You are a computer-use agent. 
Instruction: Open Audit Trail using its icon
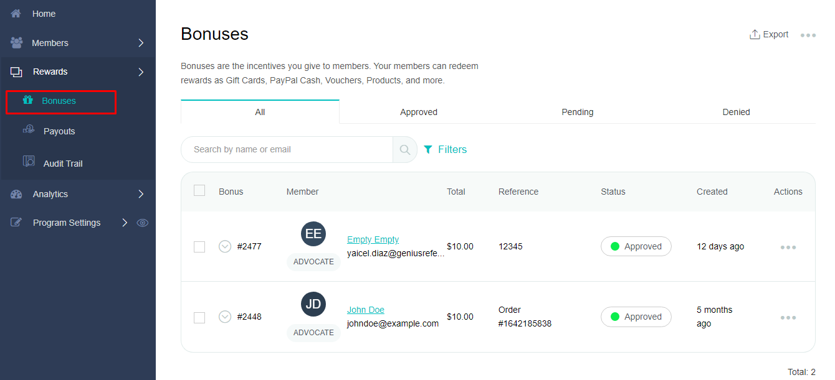(x=29, y=162)
